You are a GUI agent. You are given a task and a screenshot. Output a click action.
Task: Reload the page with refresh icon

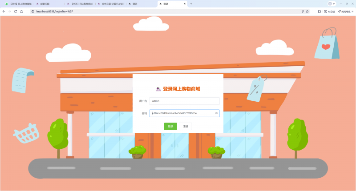coord(16,11)
